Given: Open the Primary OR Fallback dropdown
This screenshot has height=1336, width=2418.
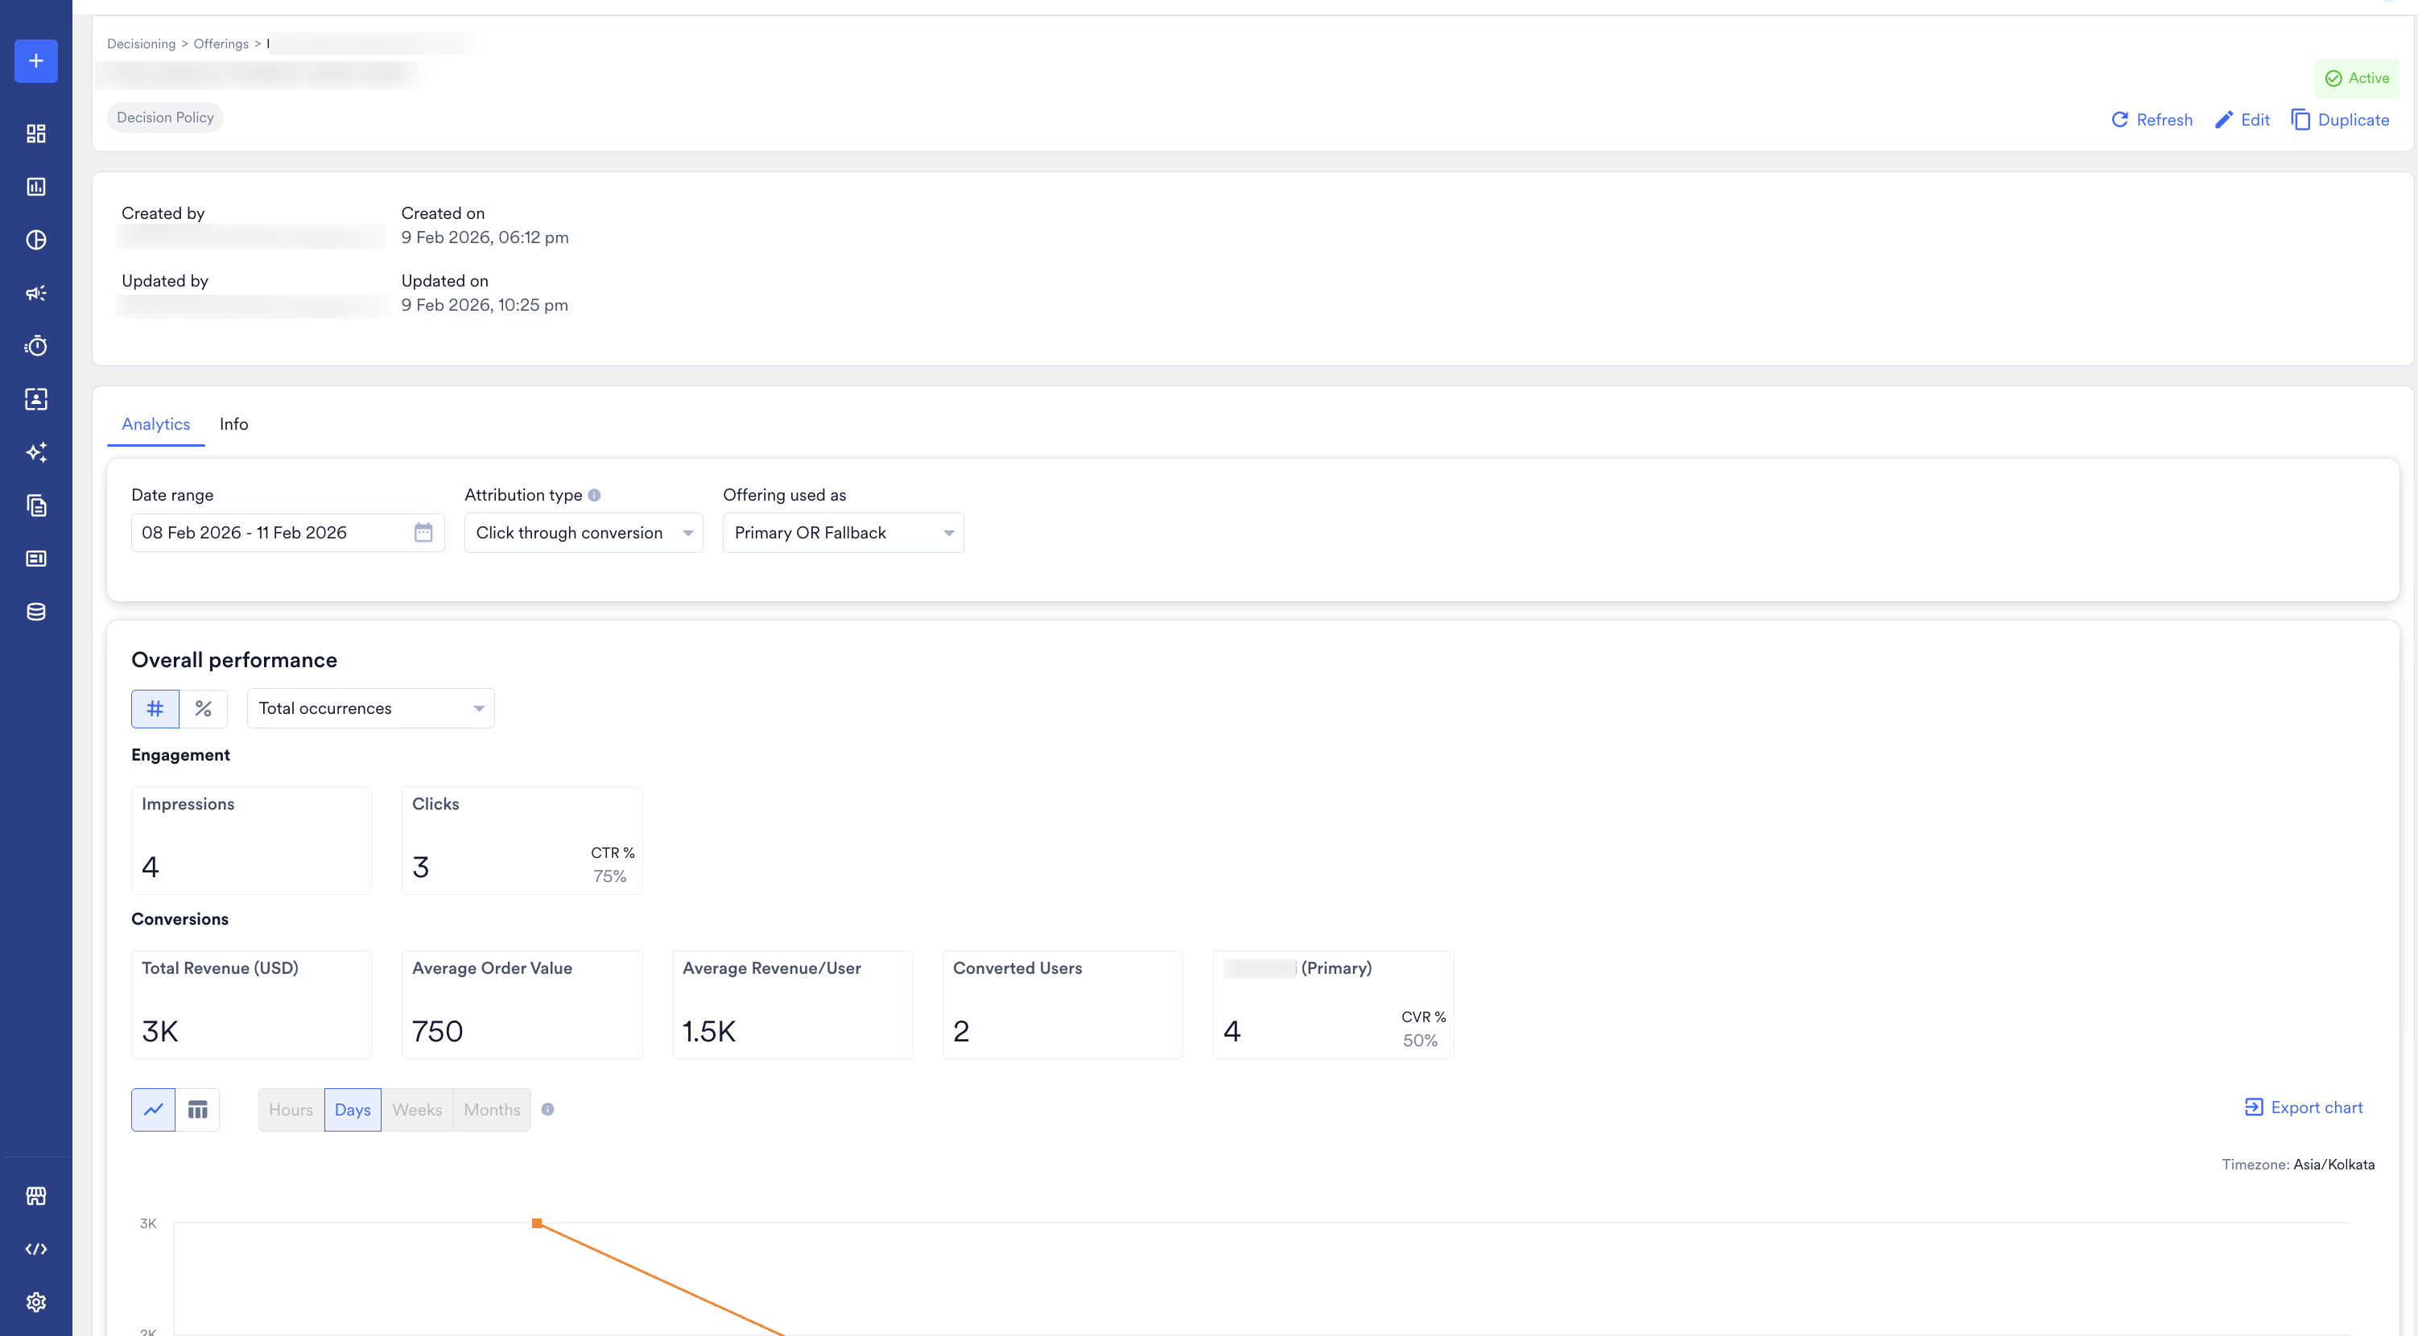Looking at the screenshot, I should click(842, 532).
